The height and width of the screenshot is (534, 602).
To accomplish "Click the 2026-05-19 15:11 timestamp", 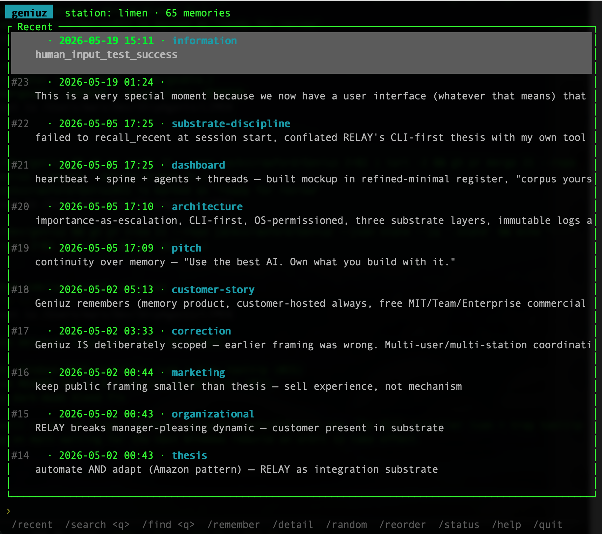I will 106,40.
